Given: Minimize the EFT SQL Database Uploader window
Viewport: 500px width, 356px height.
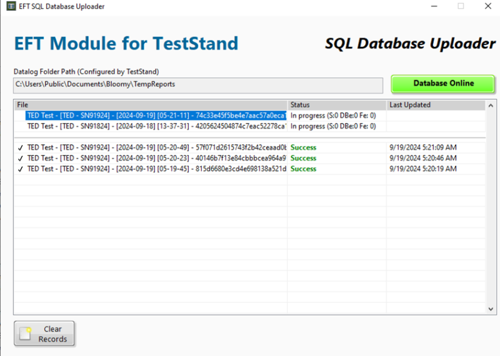Looking at the screenshot, I should pyautogui.click(x=434, y=6).
